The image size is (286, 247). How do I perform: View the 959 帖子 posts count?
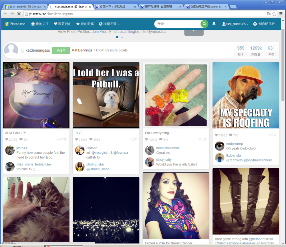point(241,50)
